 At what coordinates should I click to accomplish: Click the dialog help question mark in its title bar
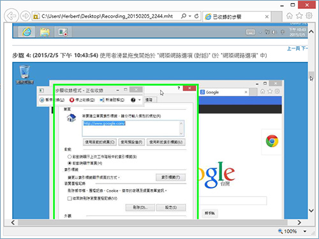coord(179,88)
